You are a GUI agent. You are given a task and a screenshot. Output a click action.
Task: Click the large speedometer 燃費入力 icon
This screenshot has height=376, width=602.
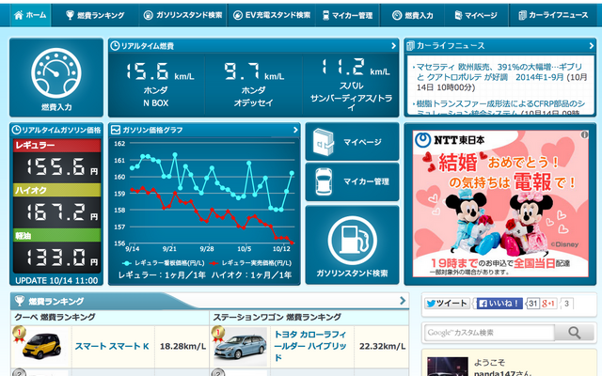click(x=56, y=73)
